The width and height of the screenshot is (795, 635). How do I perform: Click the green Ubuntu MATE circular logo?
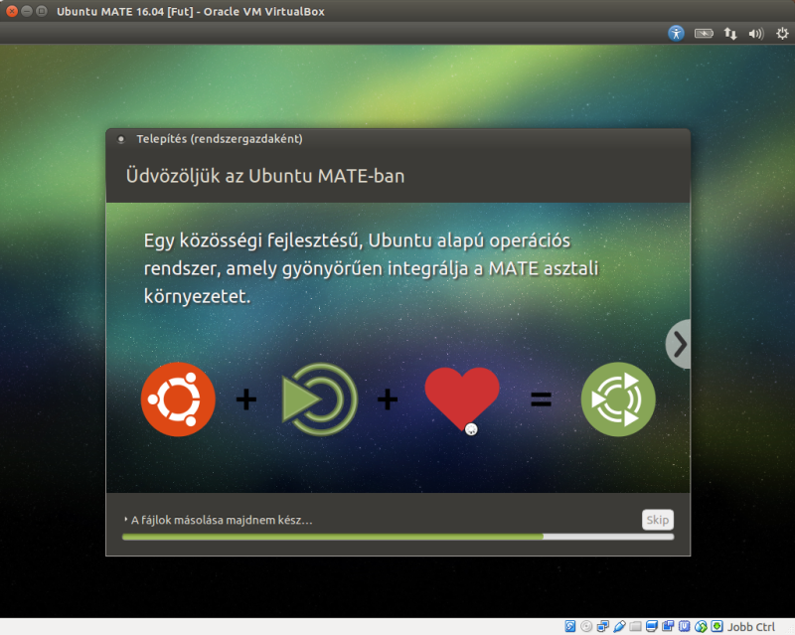pos(618,399)
